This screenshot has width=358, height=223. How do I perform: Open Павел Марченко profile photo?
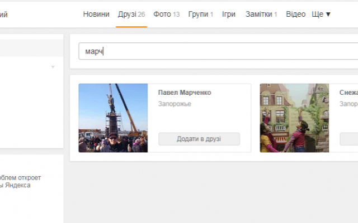pyautogui.click(x=113, y=118)
